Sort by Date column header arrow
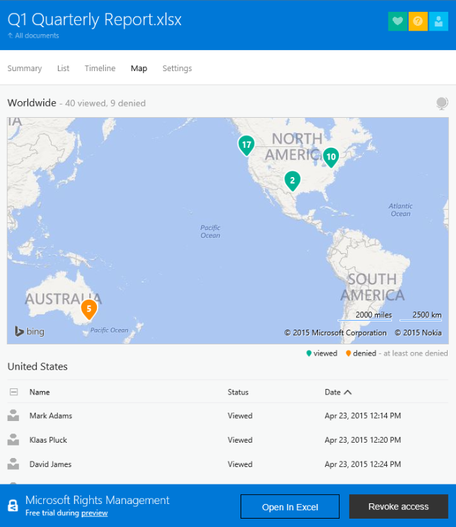 348,392
